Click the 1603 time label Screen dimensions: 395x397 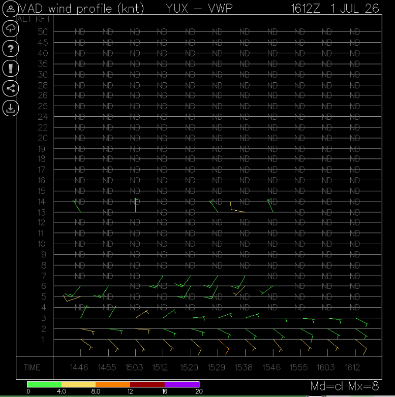coord(326,368)
